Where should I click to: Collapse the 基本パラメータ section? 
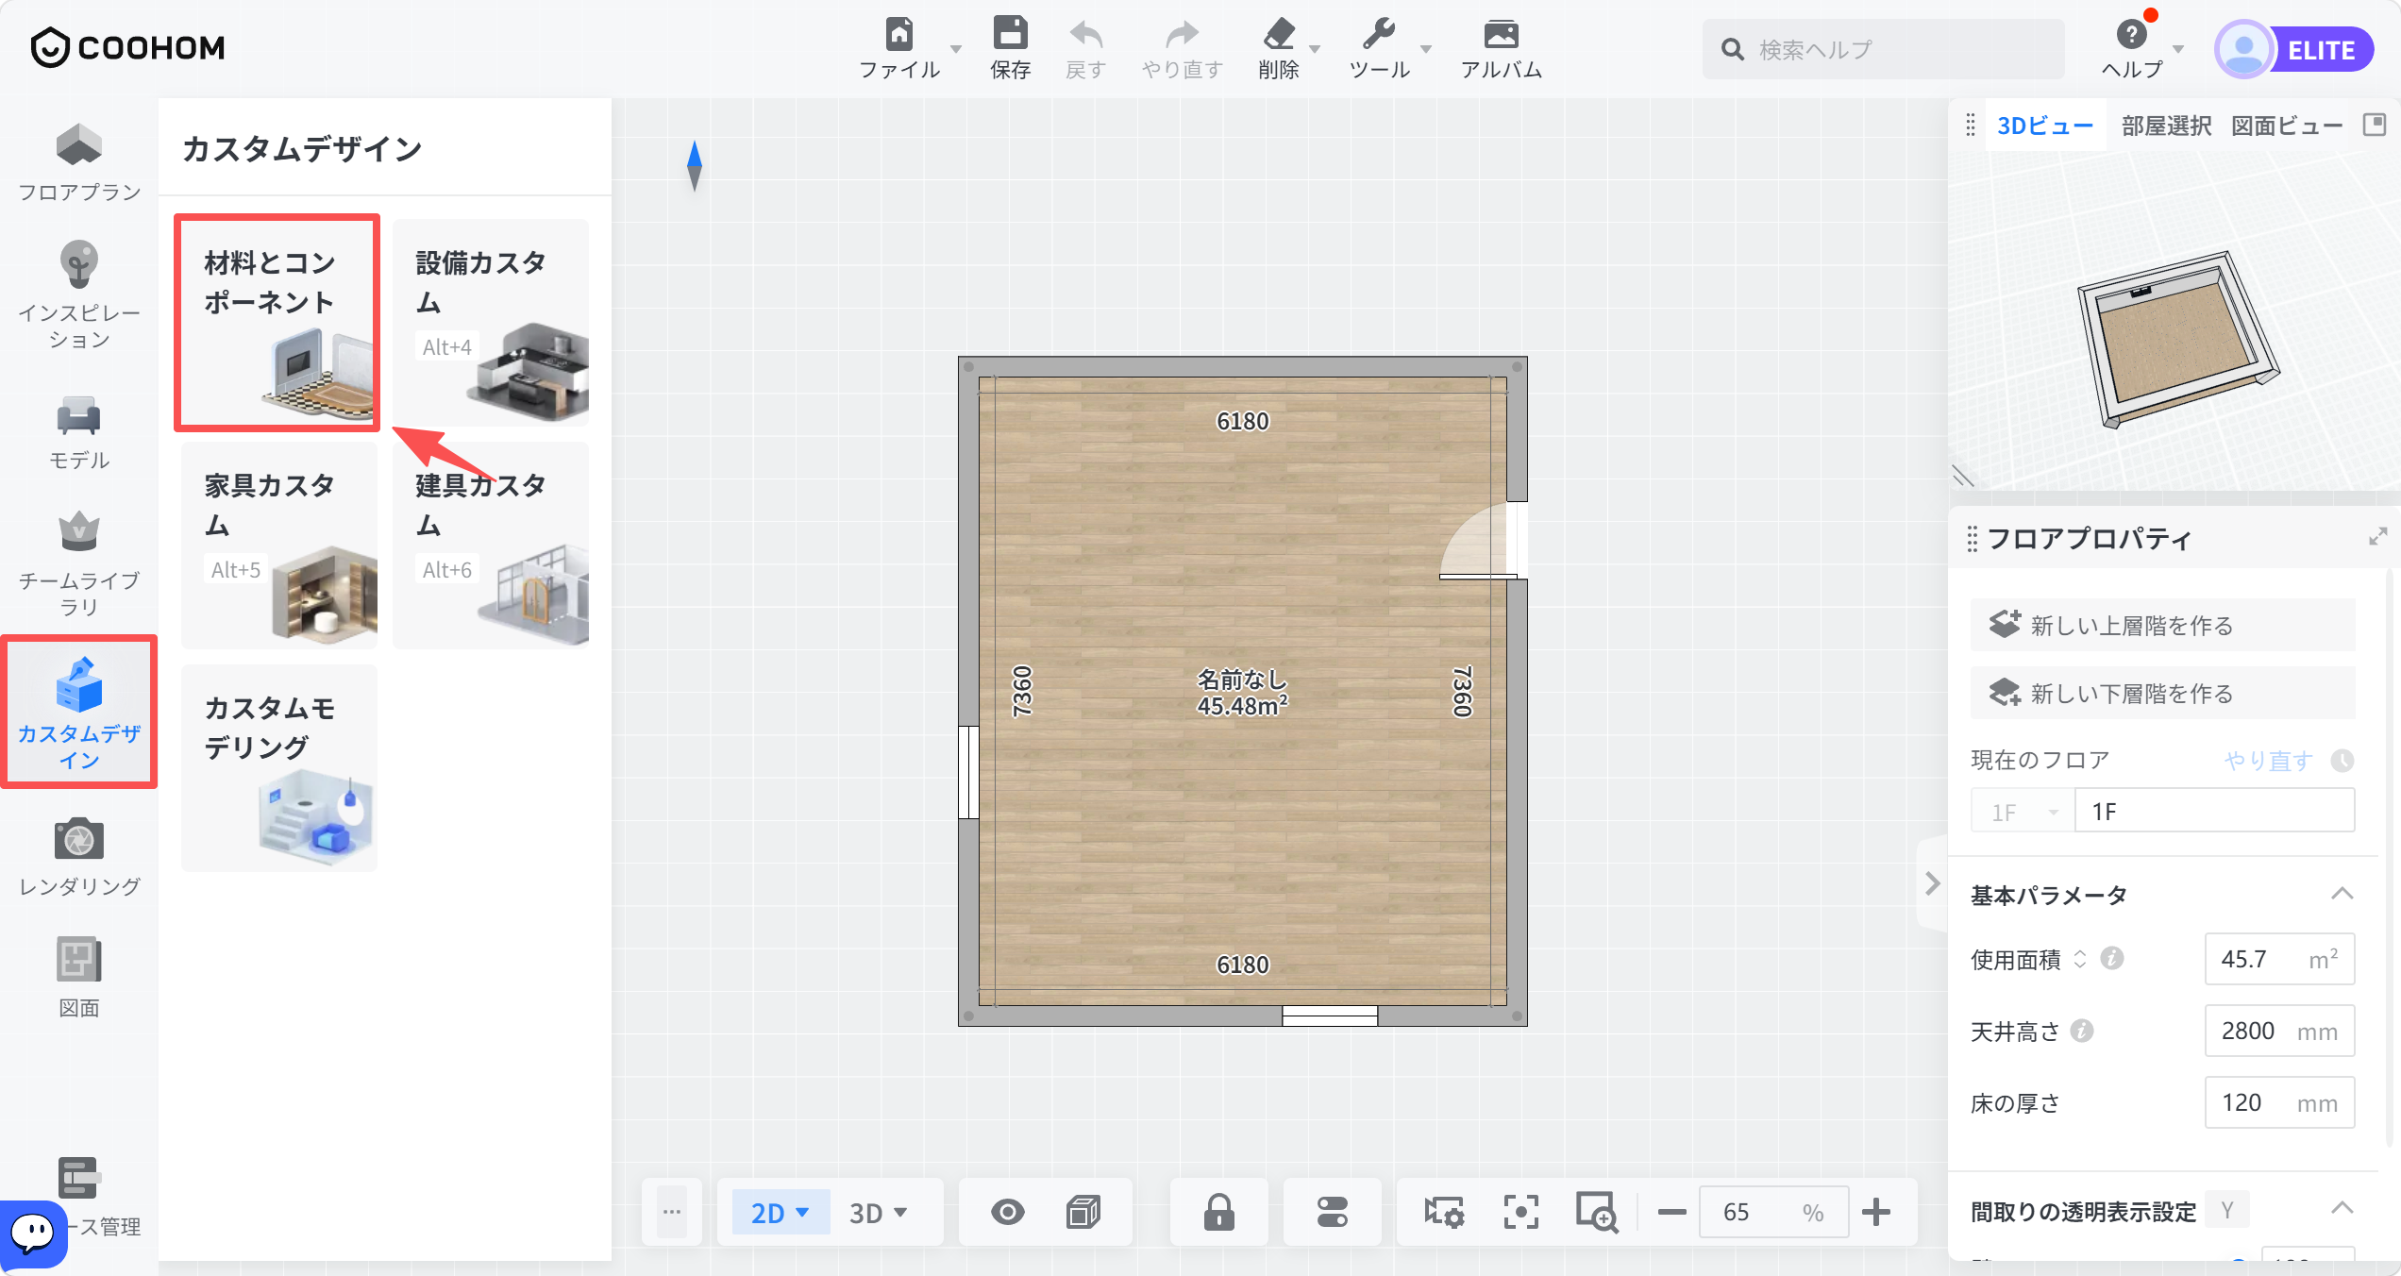coord(2342,894)
